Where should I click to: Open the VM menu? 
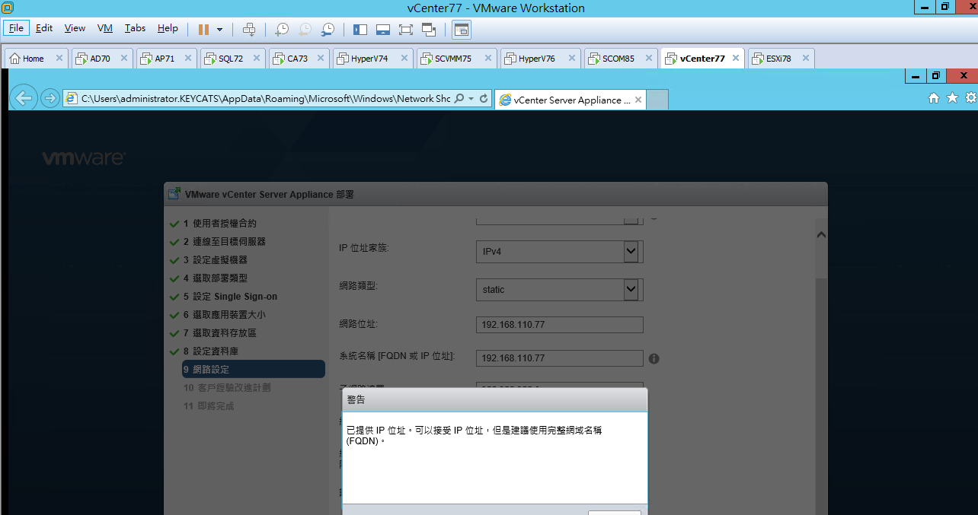[x=105, y=28]
